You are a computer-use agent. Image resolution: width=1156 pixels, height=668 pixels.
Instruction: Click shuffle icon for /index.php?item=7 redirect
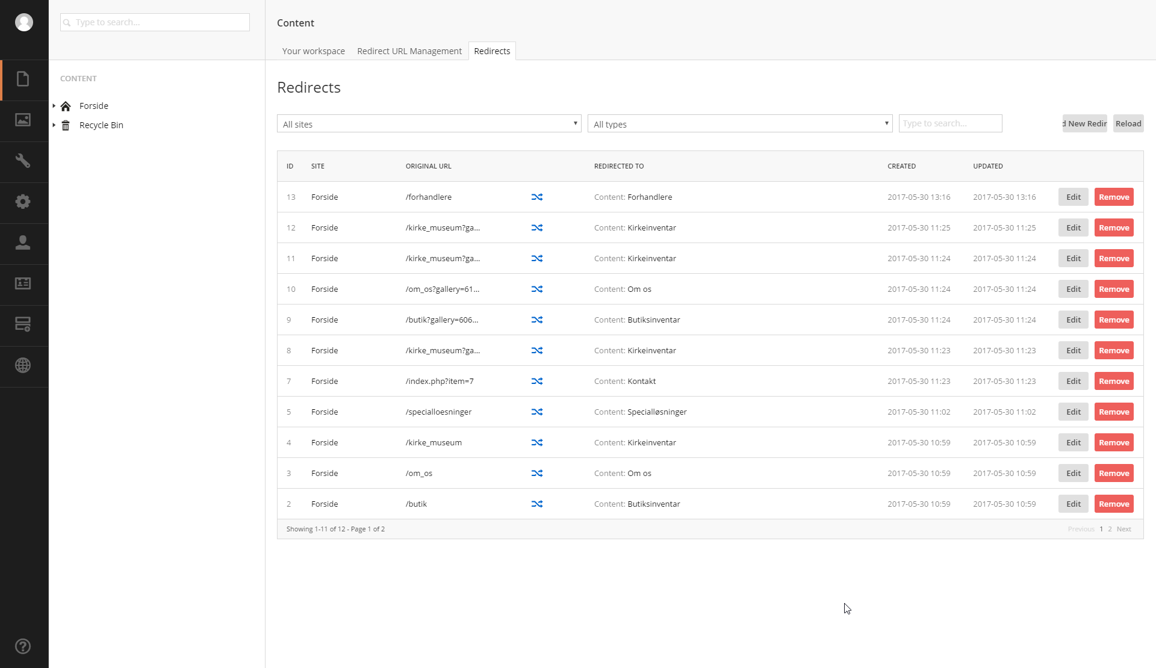click(x=537, y=381)
